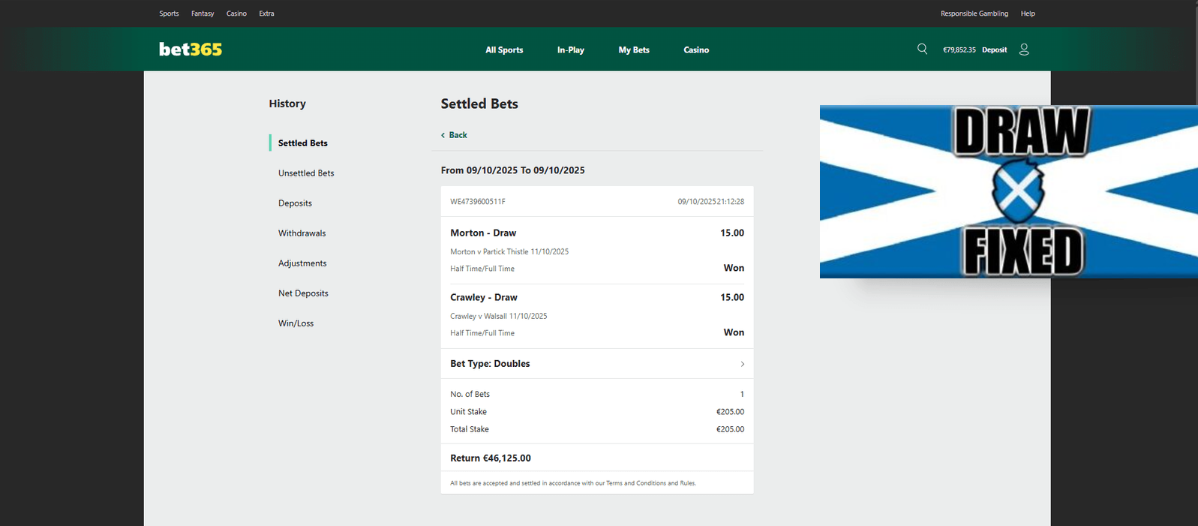Image resolution: width=1198 pixels, height=526 pixels.
Task: Click the Help link
Action: pos(1028,14)
